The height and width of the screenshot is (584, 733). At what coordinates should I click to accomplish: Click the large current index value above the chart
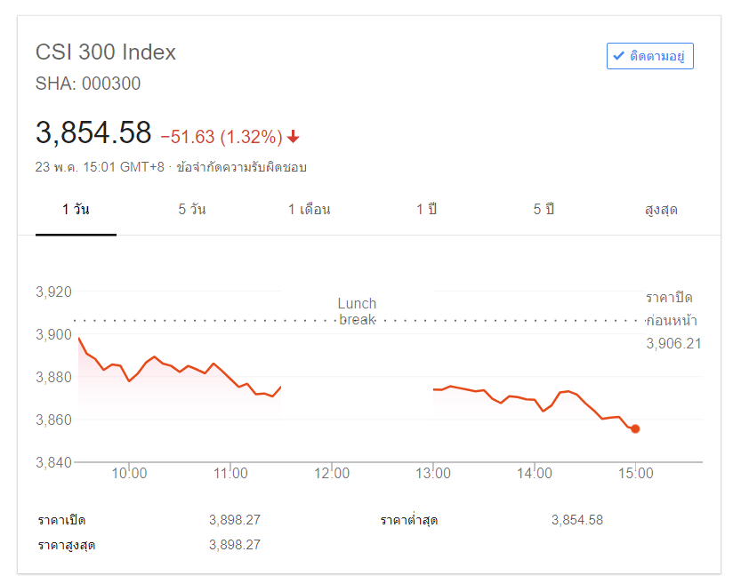click(x=93, y=133)
